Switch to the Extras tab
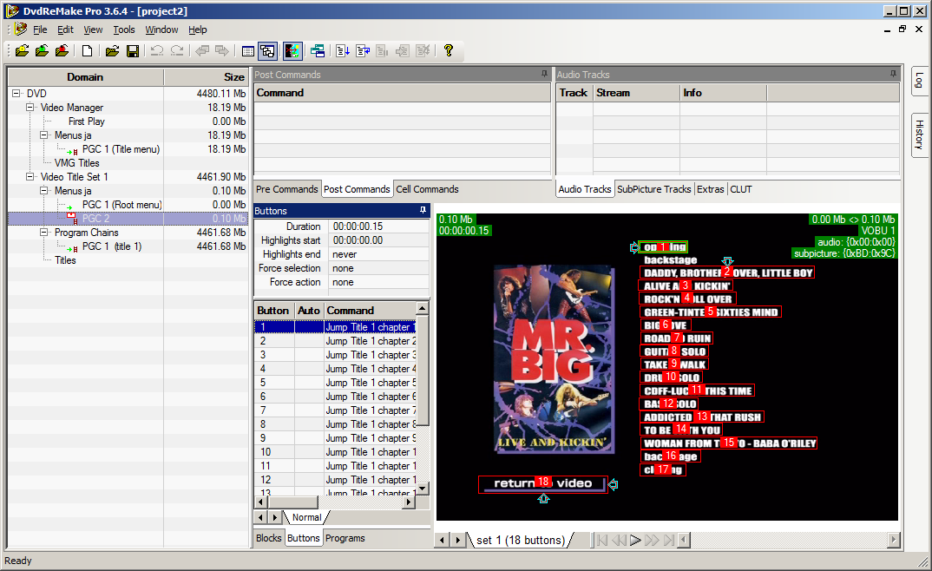Viewport: 932px width, 571px height. point(711,189)
